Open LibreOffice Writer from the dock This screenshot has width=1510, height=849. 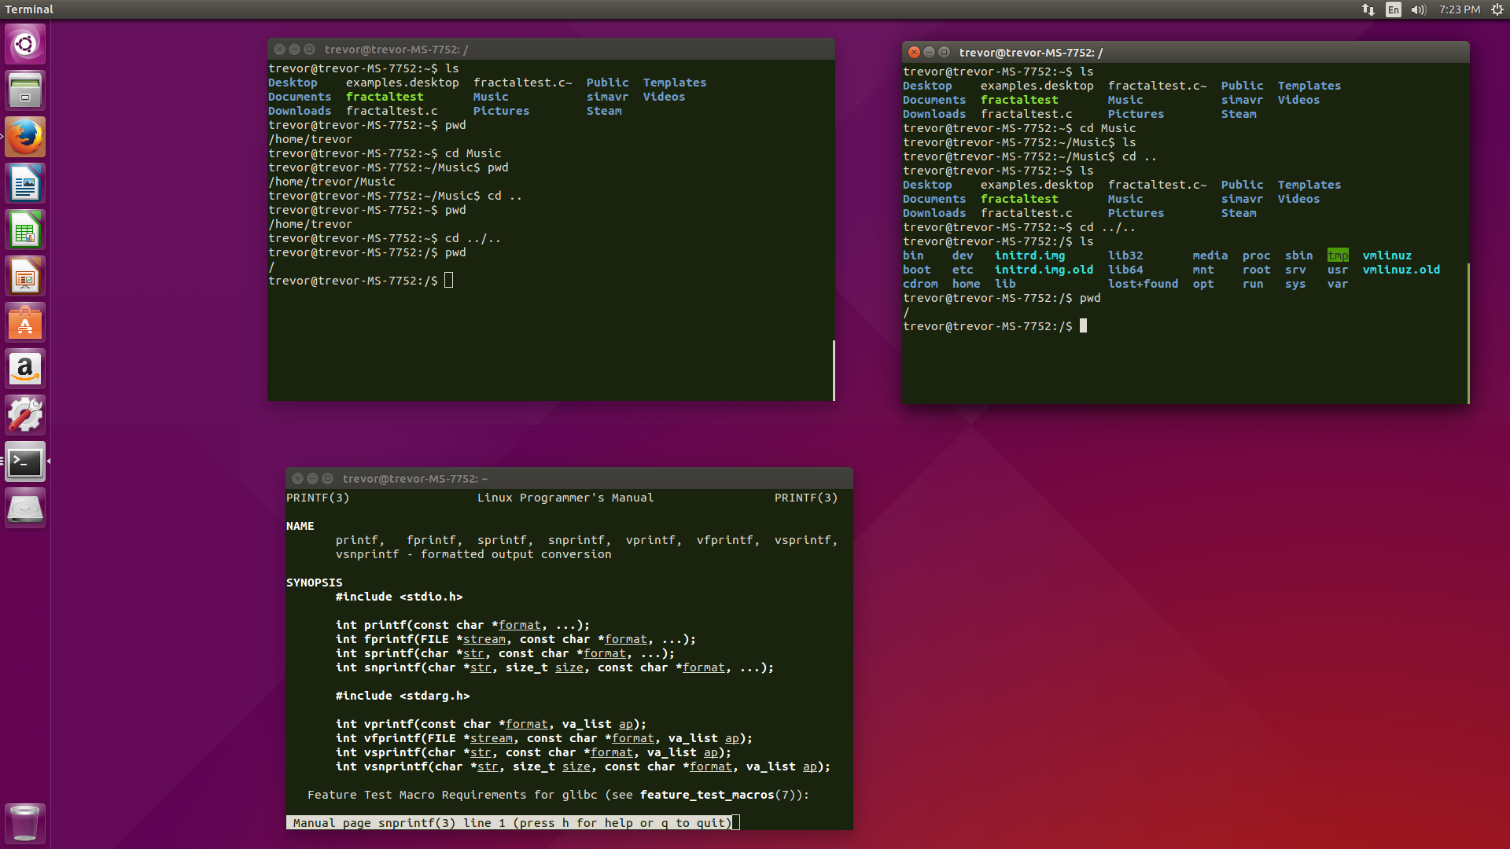coord(25,184)
